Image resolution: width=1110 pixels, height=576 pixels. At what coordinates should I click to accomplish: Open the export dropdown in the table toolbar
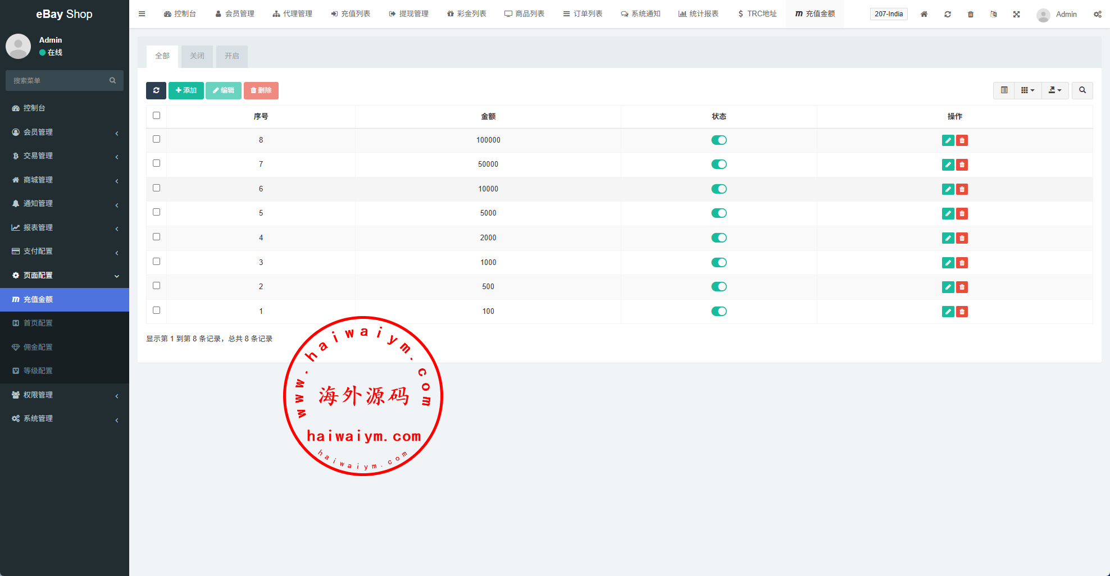click(x=1055, y=90)
